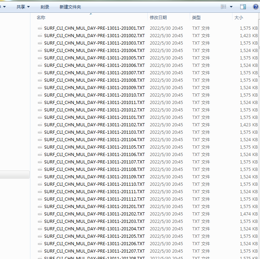Click the modified date of 201001.TXT row
Viewport: 260px width, 259px height.
(166, 28)
